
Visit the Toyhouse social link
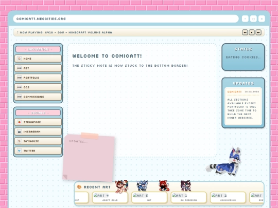(x=38, y=141)
